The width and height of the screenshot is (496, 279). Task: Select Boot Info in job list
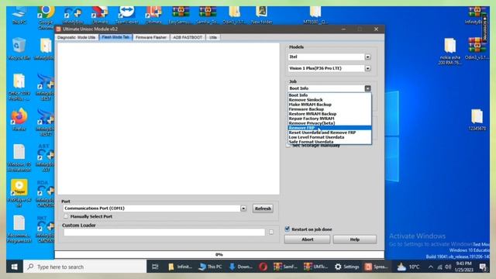point(329,95)
